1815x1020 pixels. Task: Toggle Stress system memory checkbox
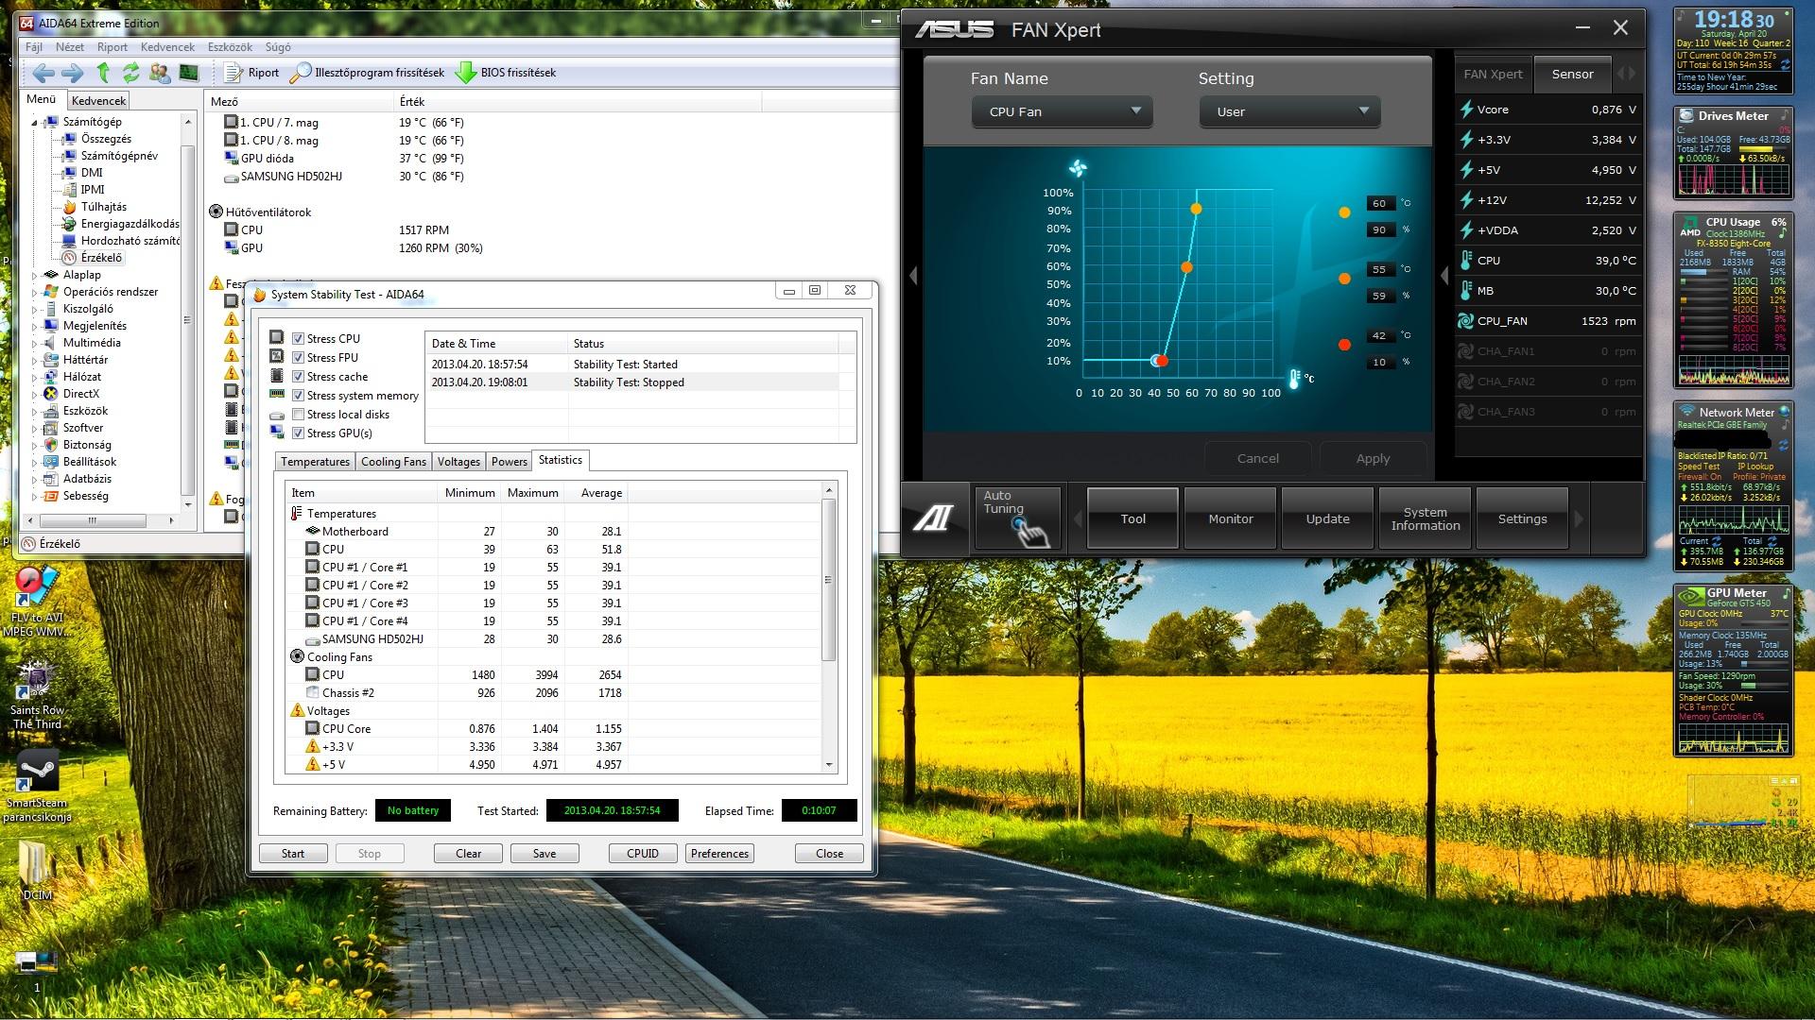click(298, 396)
